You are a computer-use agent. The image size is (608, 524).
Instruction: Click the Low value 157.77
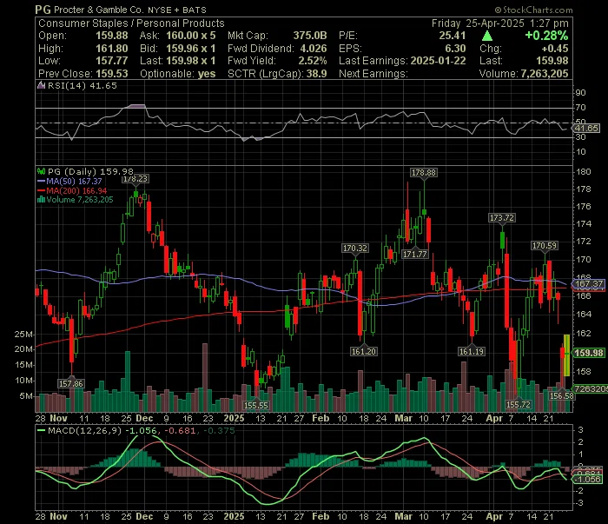[x=112, y=61]
